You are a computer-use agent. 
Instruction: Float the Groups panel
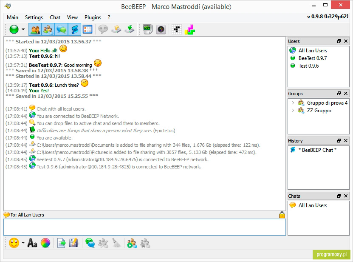click(x=339, y=93)
